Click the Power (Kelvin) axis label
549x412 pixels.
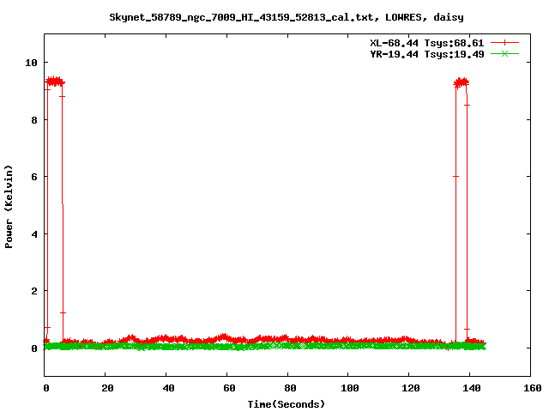coord(9,207)
